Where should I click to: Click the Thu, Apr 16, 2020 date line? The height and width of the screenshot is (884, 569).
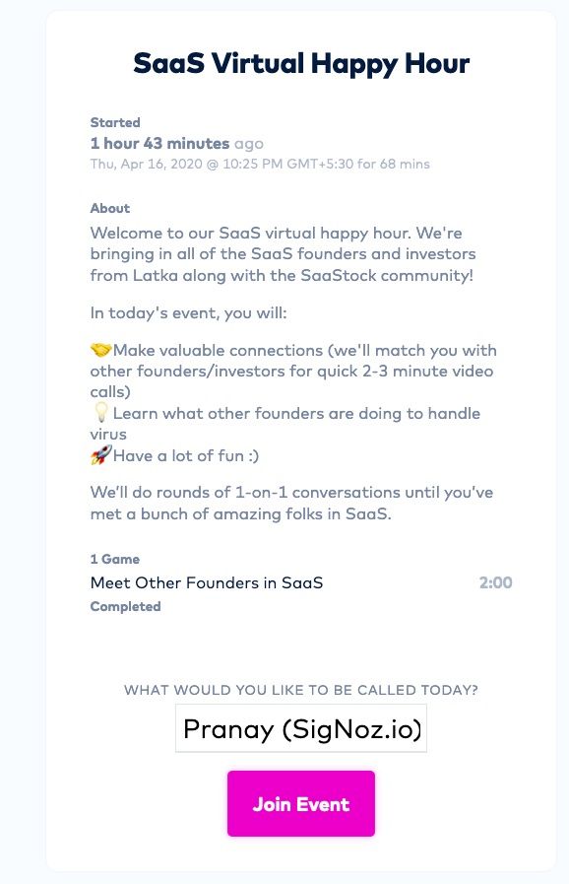[x=260, y=164]
